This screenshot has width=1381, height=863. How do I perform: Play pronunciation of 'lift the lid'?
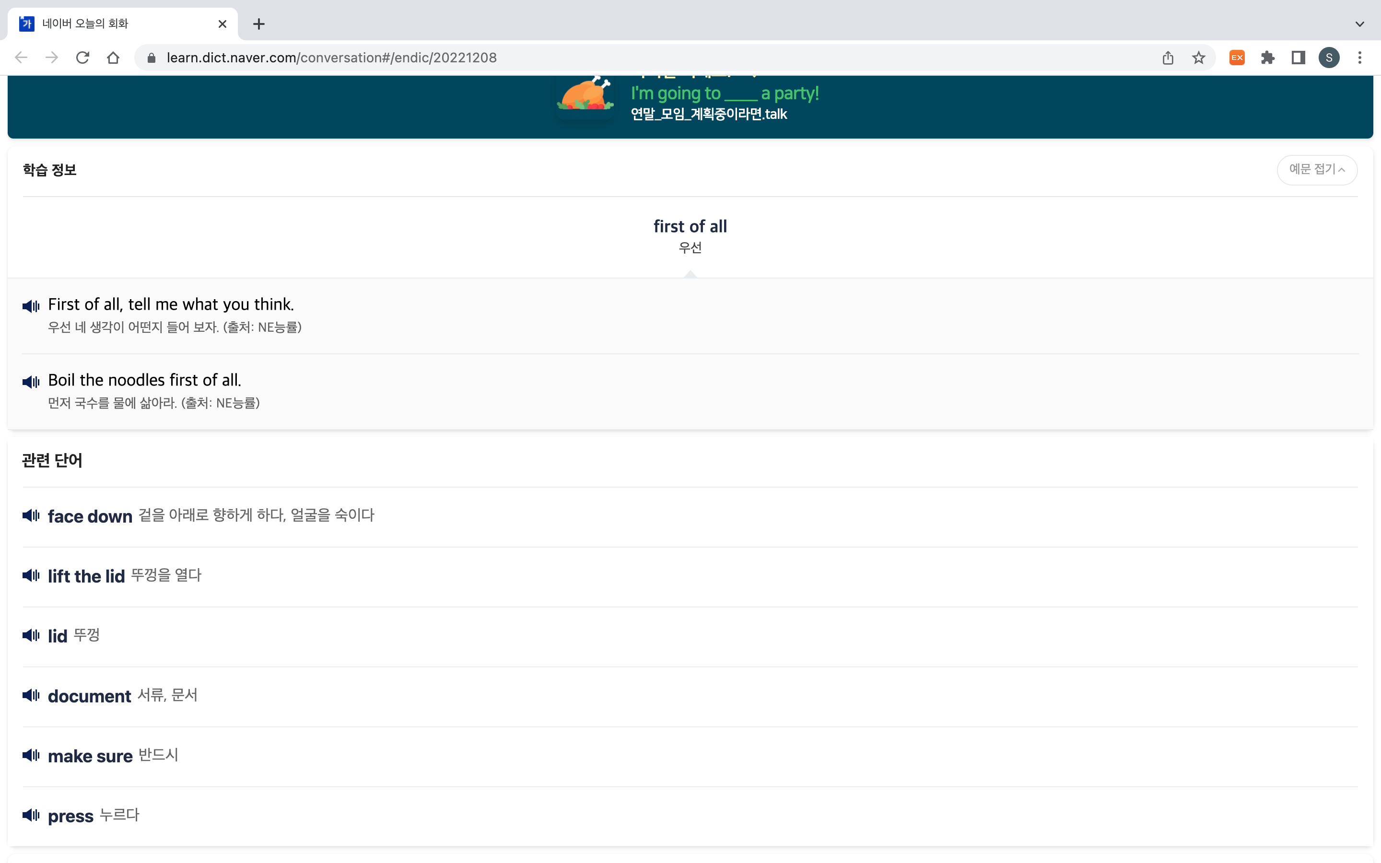pyautogui.click(x=31, y=575)
